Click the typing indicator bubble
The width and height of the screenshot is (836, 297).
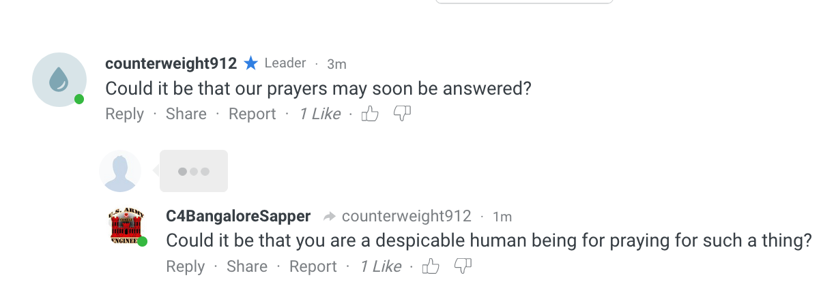tap(194, 171)
